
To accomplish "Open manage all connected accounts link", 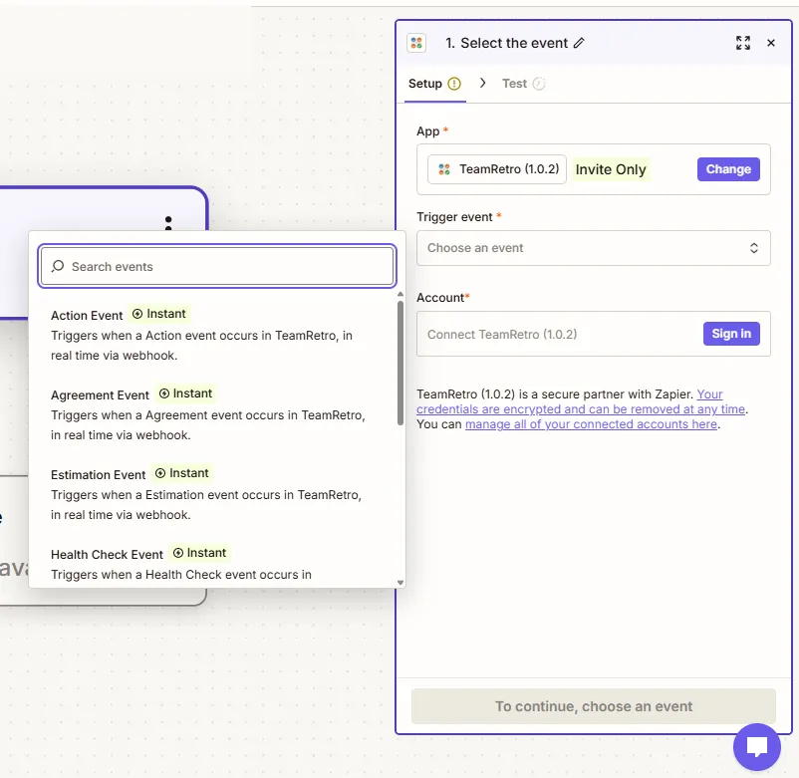I will click(591, 424).
